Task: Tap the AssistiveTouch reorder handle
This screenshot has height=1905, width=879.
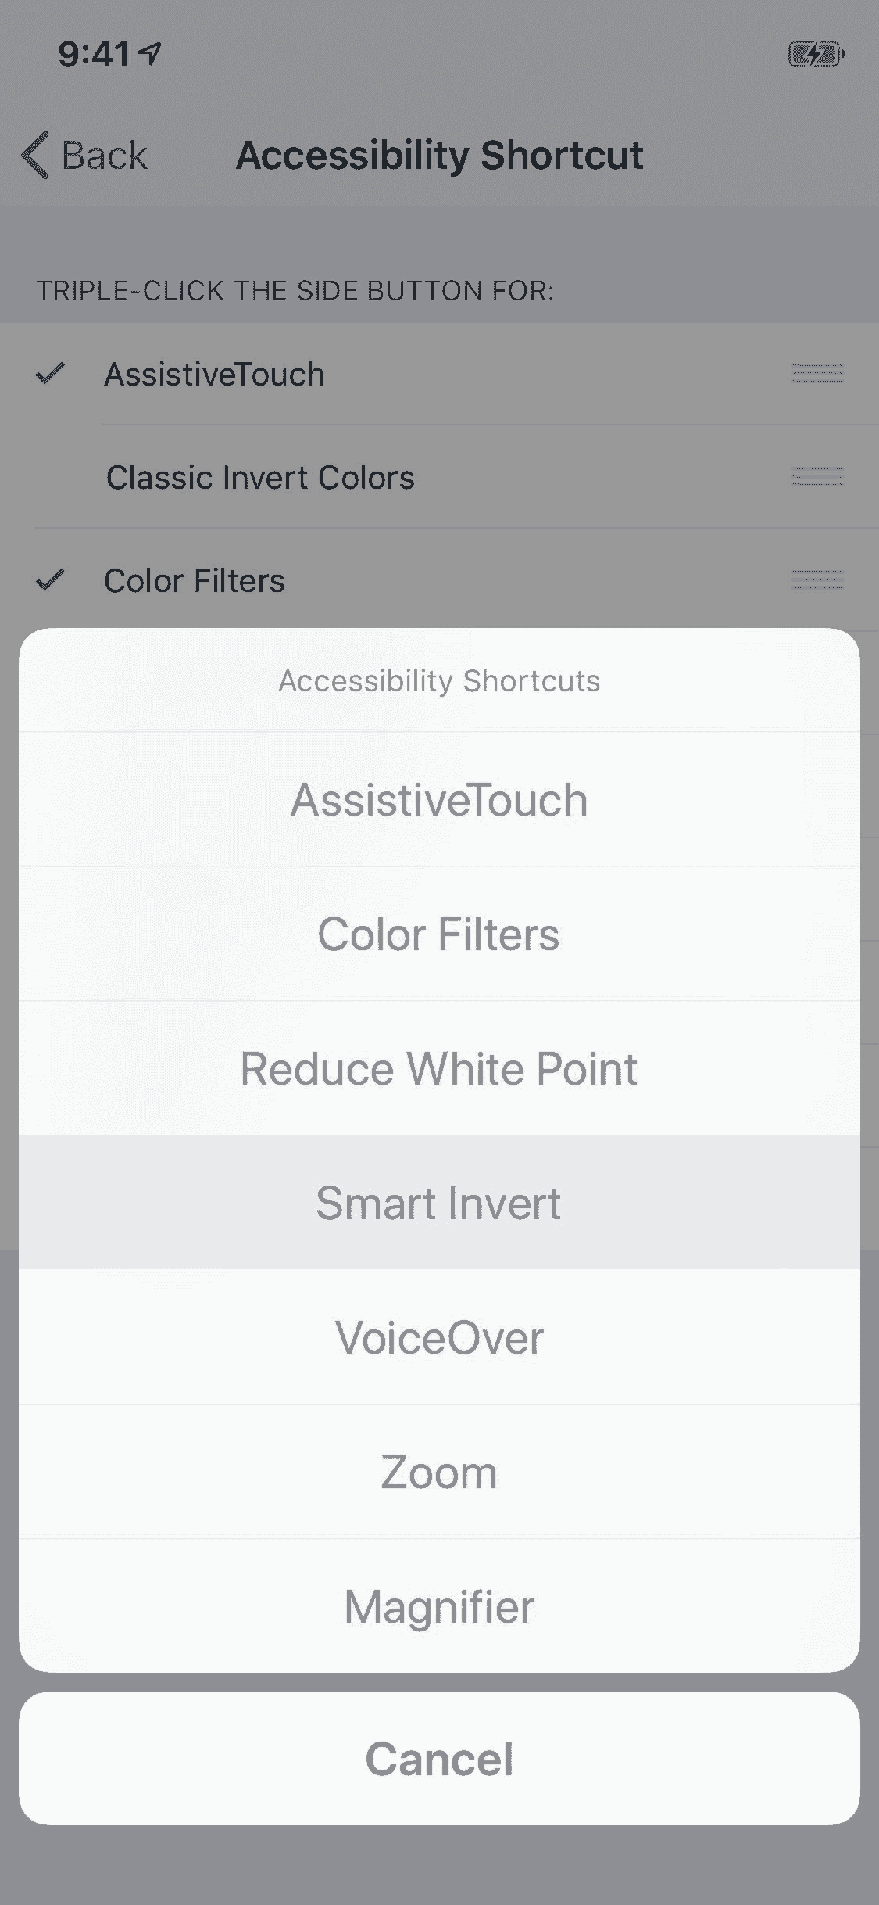Action: click(x=816, y=374)
